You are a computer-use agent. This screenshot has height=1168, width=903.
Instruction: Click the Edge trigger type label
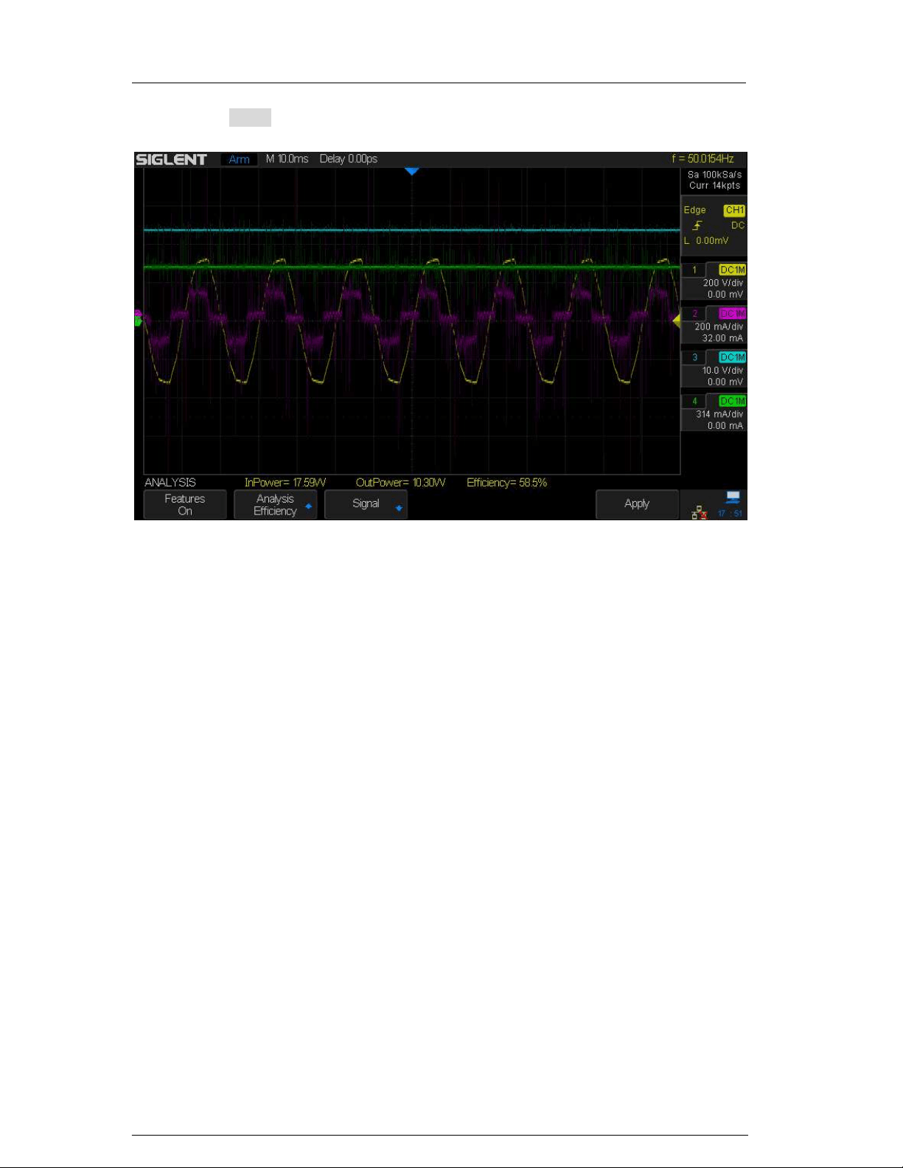coord(694,210)
